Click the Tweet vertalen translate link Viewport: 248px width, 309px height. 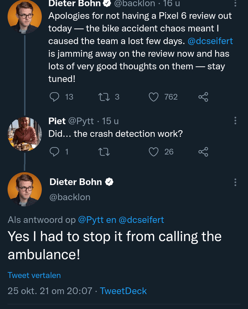(x=34, y=275)
